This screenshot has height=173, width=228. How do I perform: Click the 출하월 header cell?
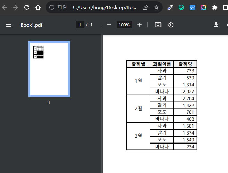tap(138, 64)
